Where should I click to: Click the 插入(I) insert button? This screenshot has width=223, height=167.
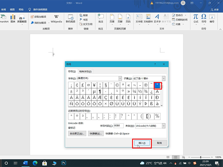142,143
